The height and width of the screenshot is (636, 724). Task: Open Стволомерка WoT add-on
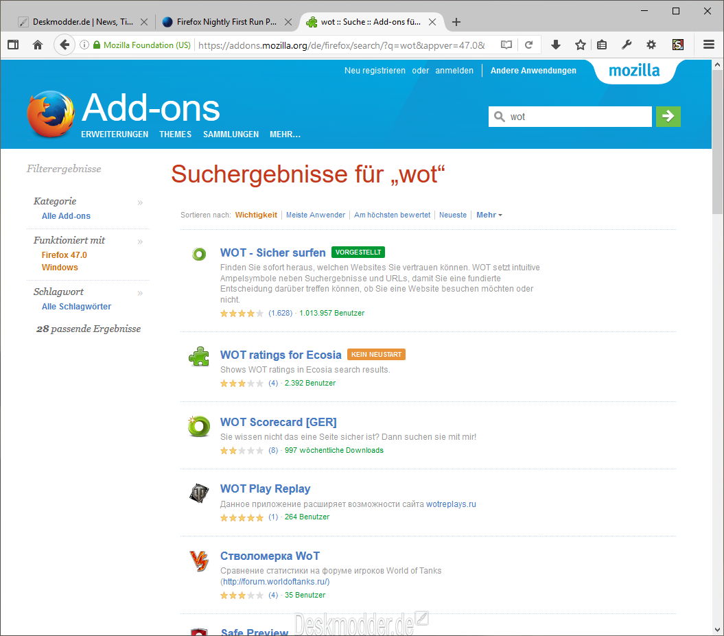coord(270,556)
